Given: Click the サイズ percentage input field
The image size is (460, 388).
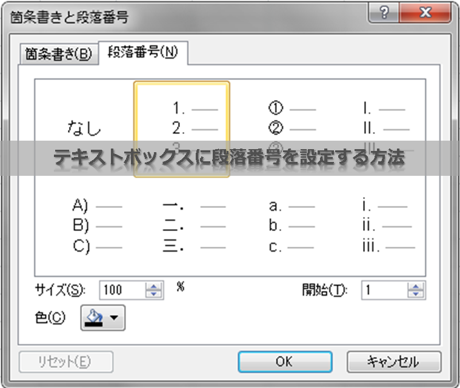Looking at the screenshot, I should (x=122, y=290).
